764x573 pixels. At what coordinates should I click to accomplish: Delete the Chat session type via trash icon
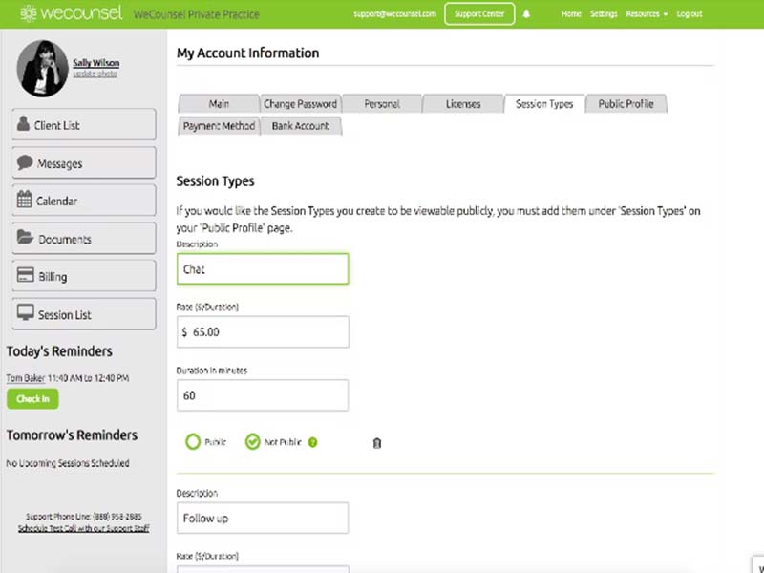376,443
